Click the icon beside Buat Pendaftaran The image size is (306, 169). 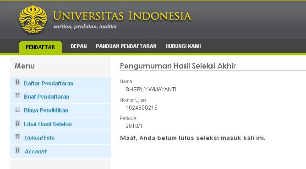pos(17,95)
